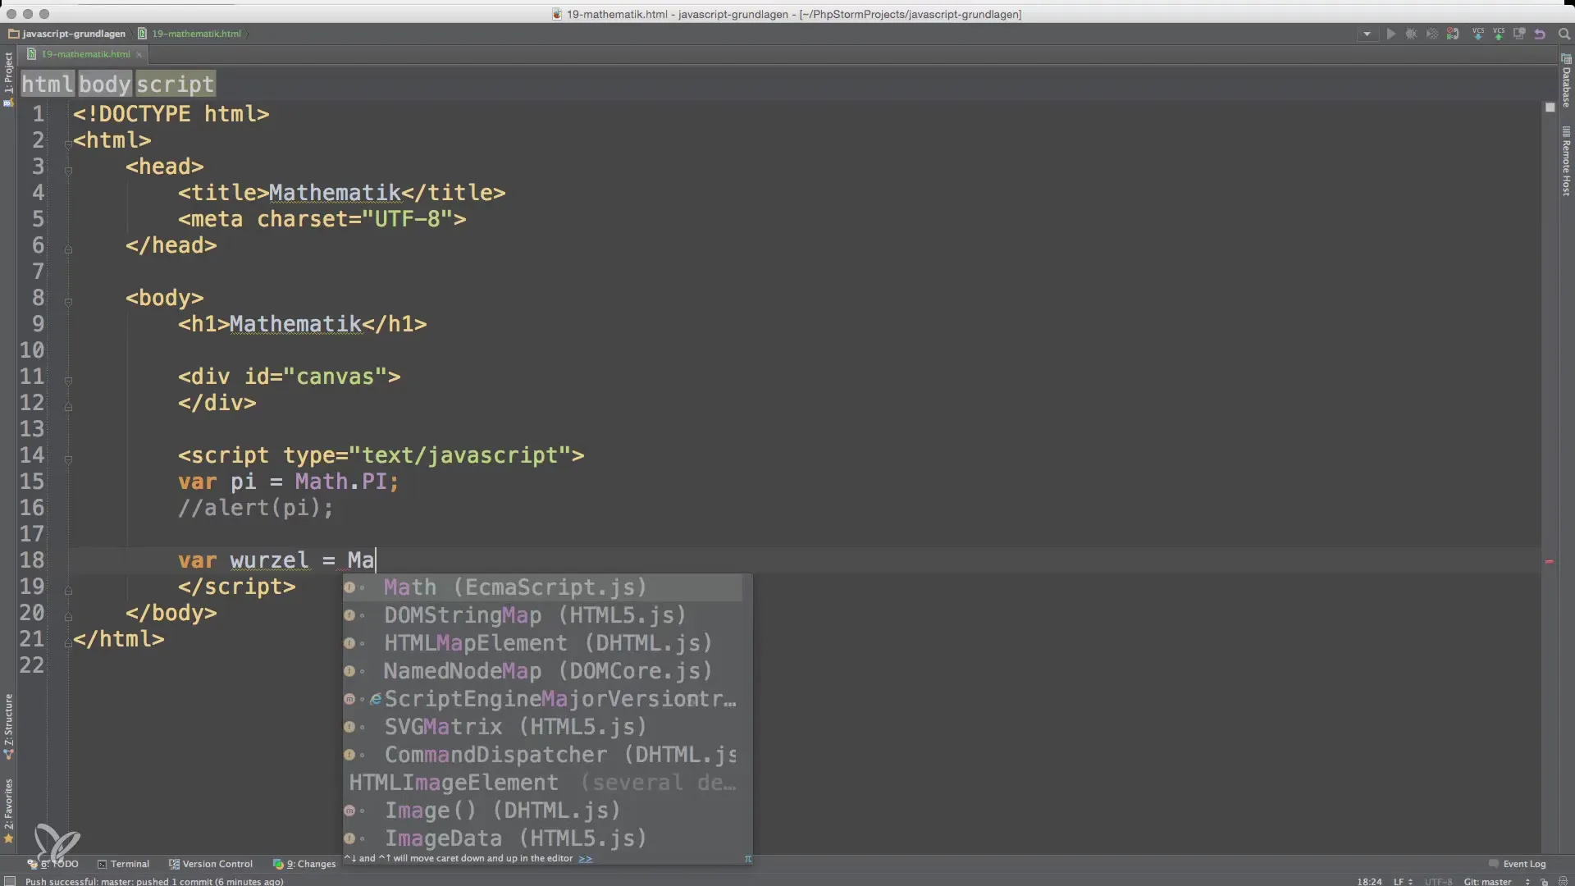Open the 2: Favorites side panel
The image size is (1575, 886).
tap(8, 811)
